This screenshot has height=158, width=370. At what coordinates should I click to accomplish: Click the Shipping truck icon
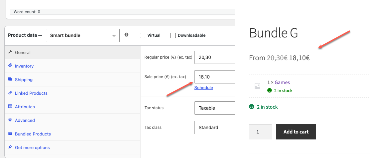10,79
